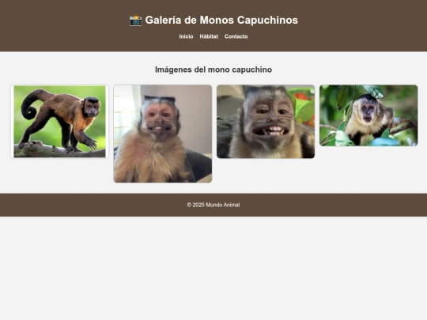Viewport: 427px width, 320px height.
Task: Select the Contacto link in the header
Action: [x=236, y=36]
